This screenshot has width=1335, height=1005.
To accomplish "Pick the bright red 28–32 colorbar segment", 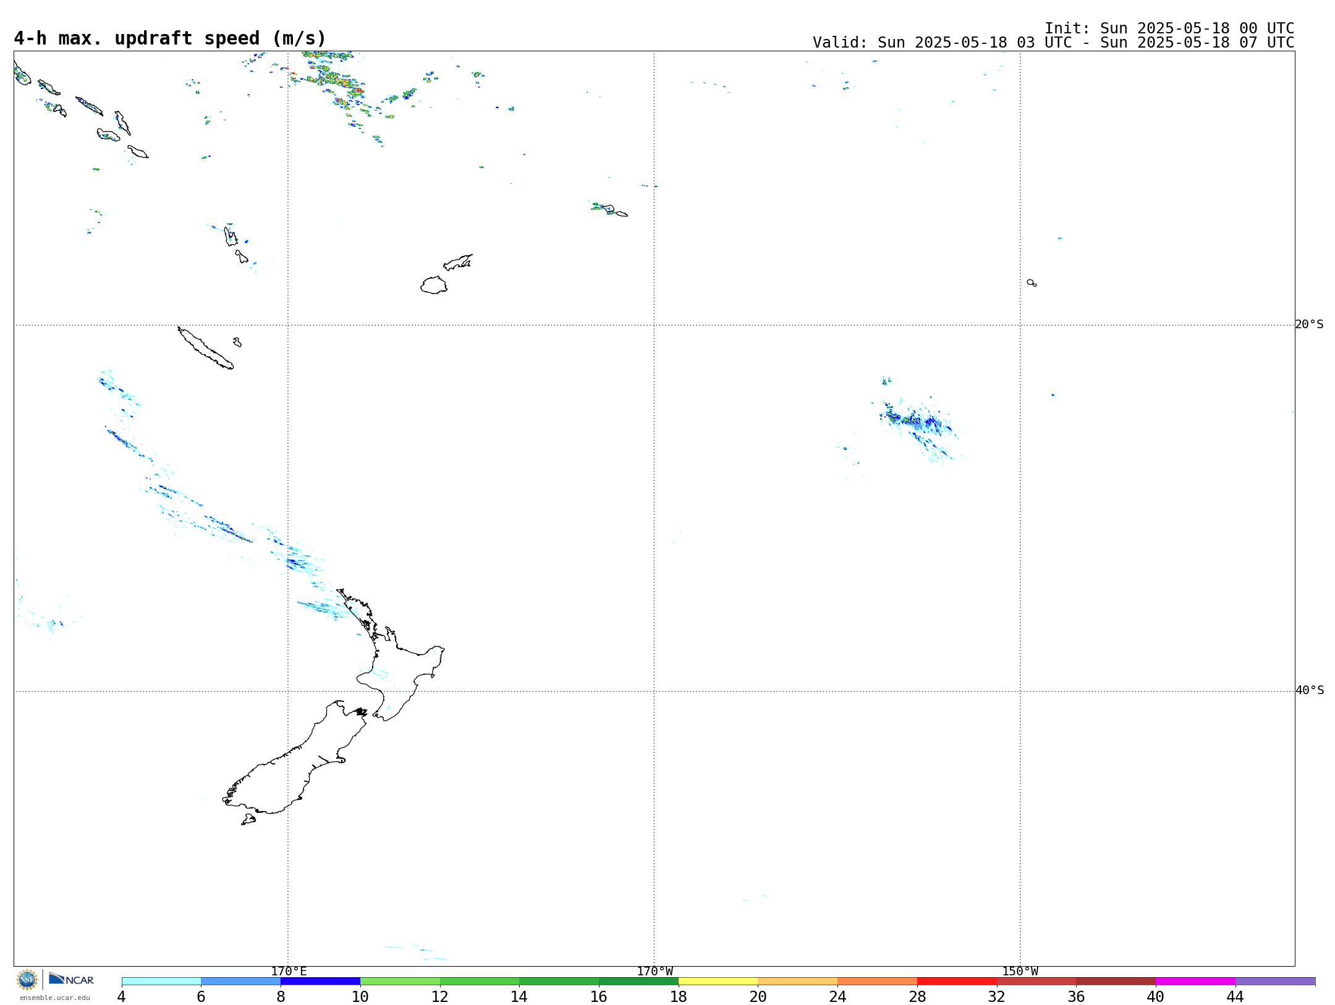I will tap(957, 982).
